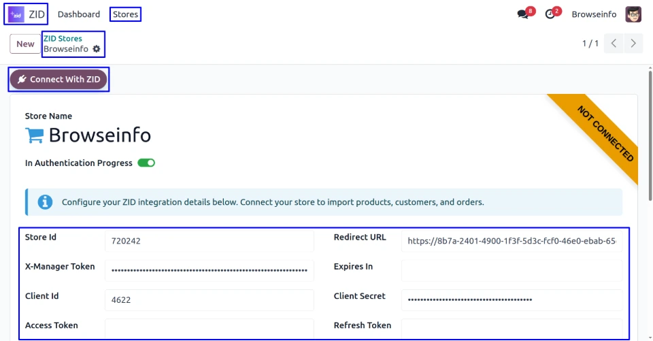Click the Redirect URL field
The image size is (653, 341).
click(x=511, y=241)
